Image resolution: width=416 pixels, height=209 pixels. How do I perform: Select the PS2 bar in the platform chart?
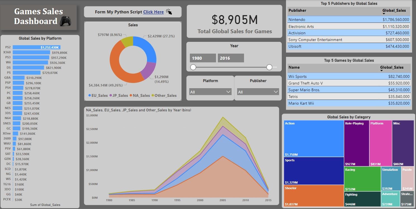[x=36, y=47]
